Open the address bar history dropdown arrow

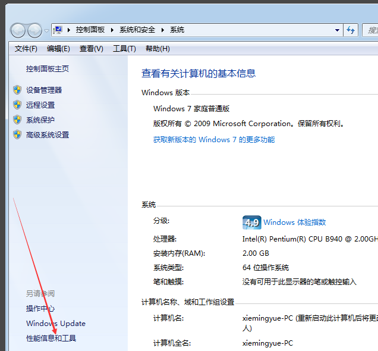pos(337,30)
